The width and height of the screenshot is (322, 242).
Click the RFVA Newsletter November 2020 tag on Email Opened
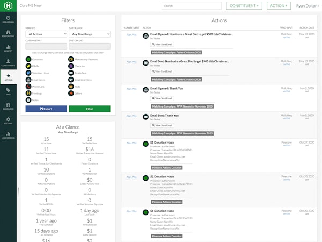182,106
